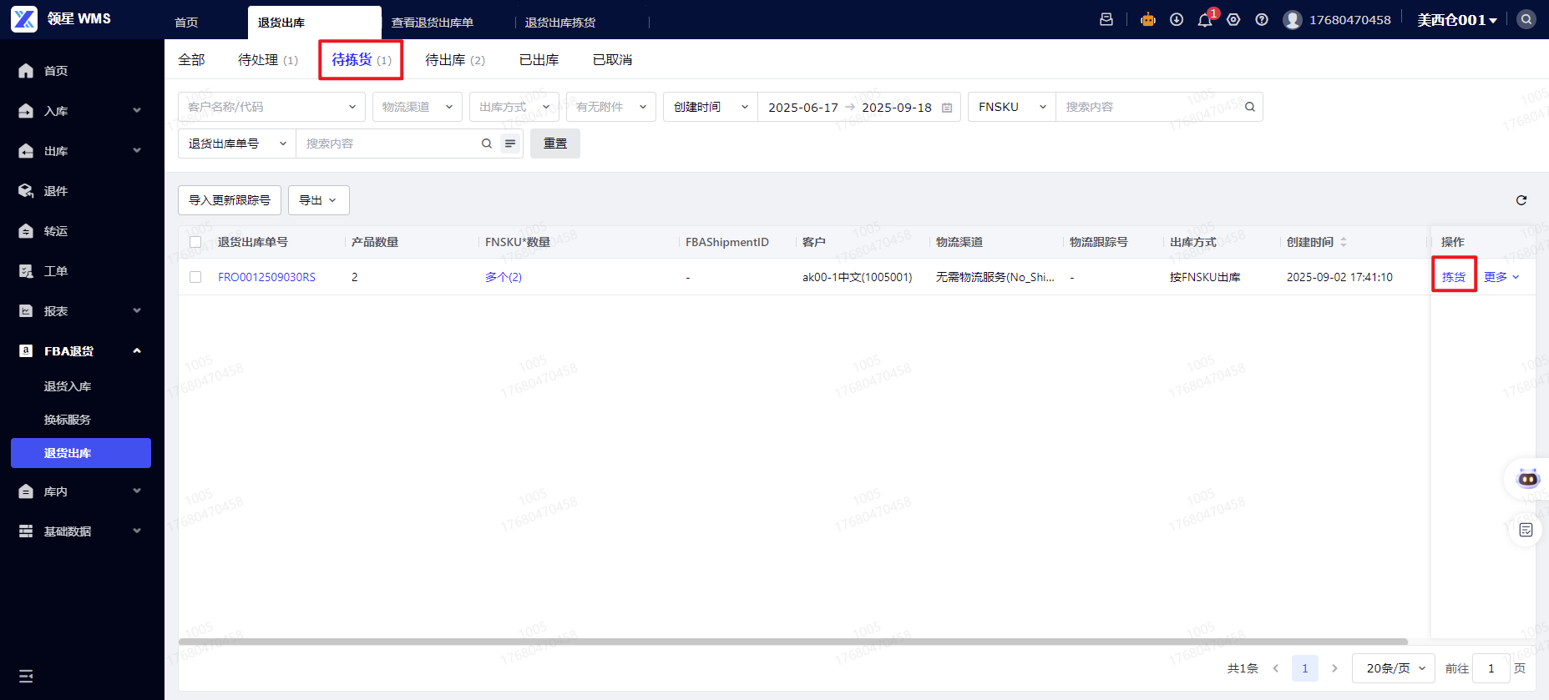Sort by 创建时间 column arrows
The height and width of the screenshot is (700, 1549).
coord(1344,242)
